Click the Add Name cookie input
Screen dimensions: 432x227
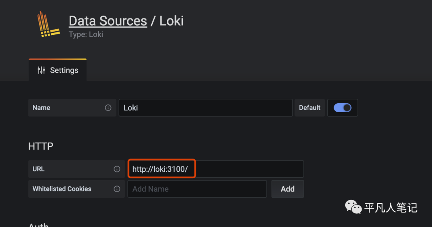point(197,189)
